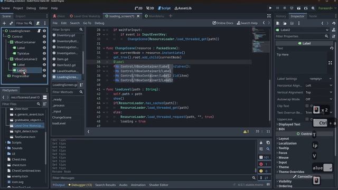Select Level One WakeUp scene file

pos(27,126)
